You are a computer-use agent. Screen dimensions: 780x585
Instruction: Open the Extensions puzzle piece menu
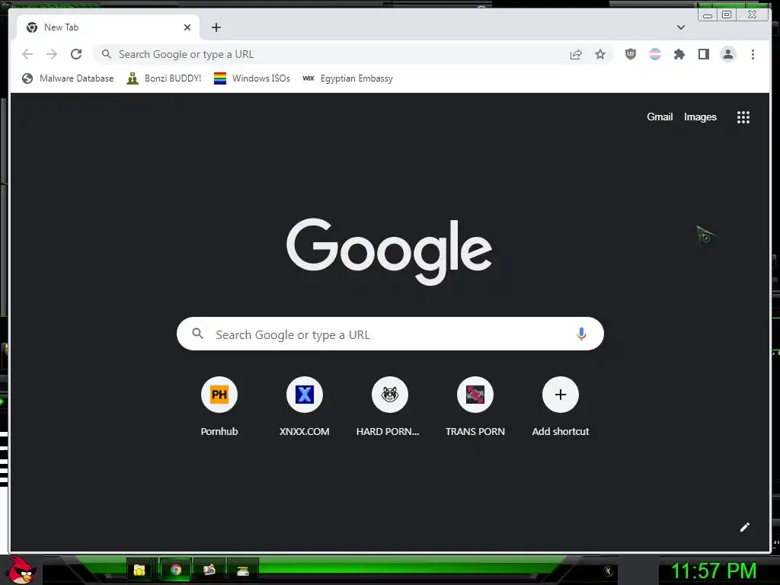(x=679, y=54)
